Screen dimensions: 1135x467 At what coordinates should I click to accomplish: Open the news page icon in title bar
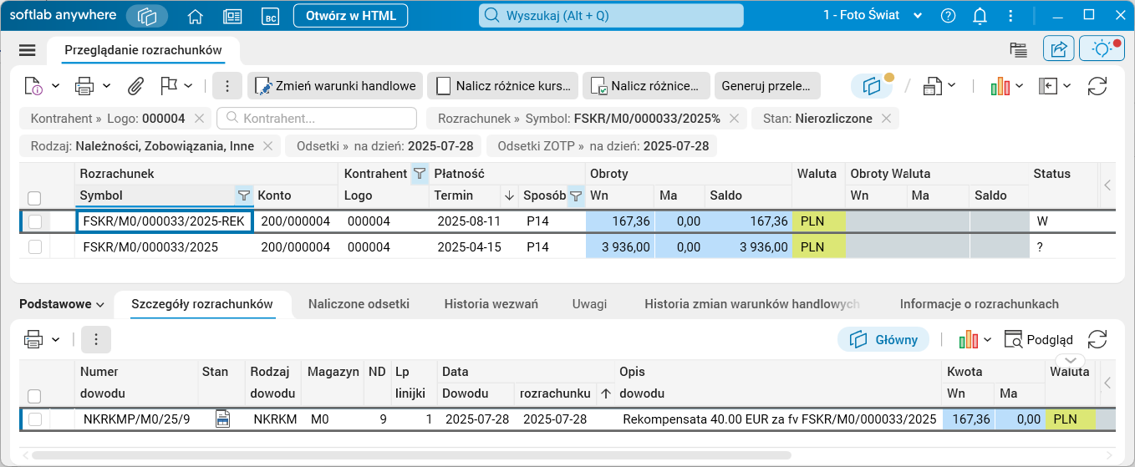coord(232,16)
